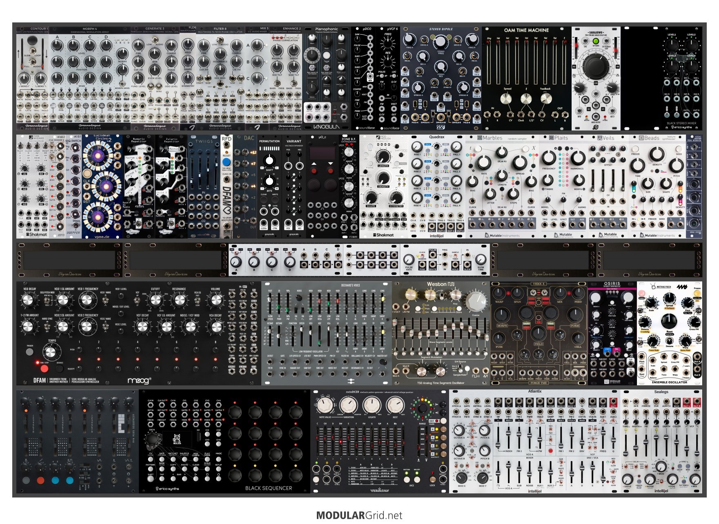Click the Mutable Instruments logo on Marbles

[502, 235]
